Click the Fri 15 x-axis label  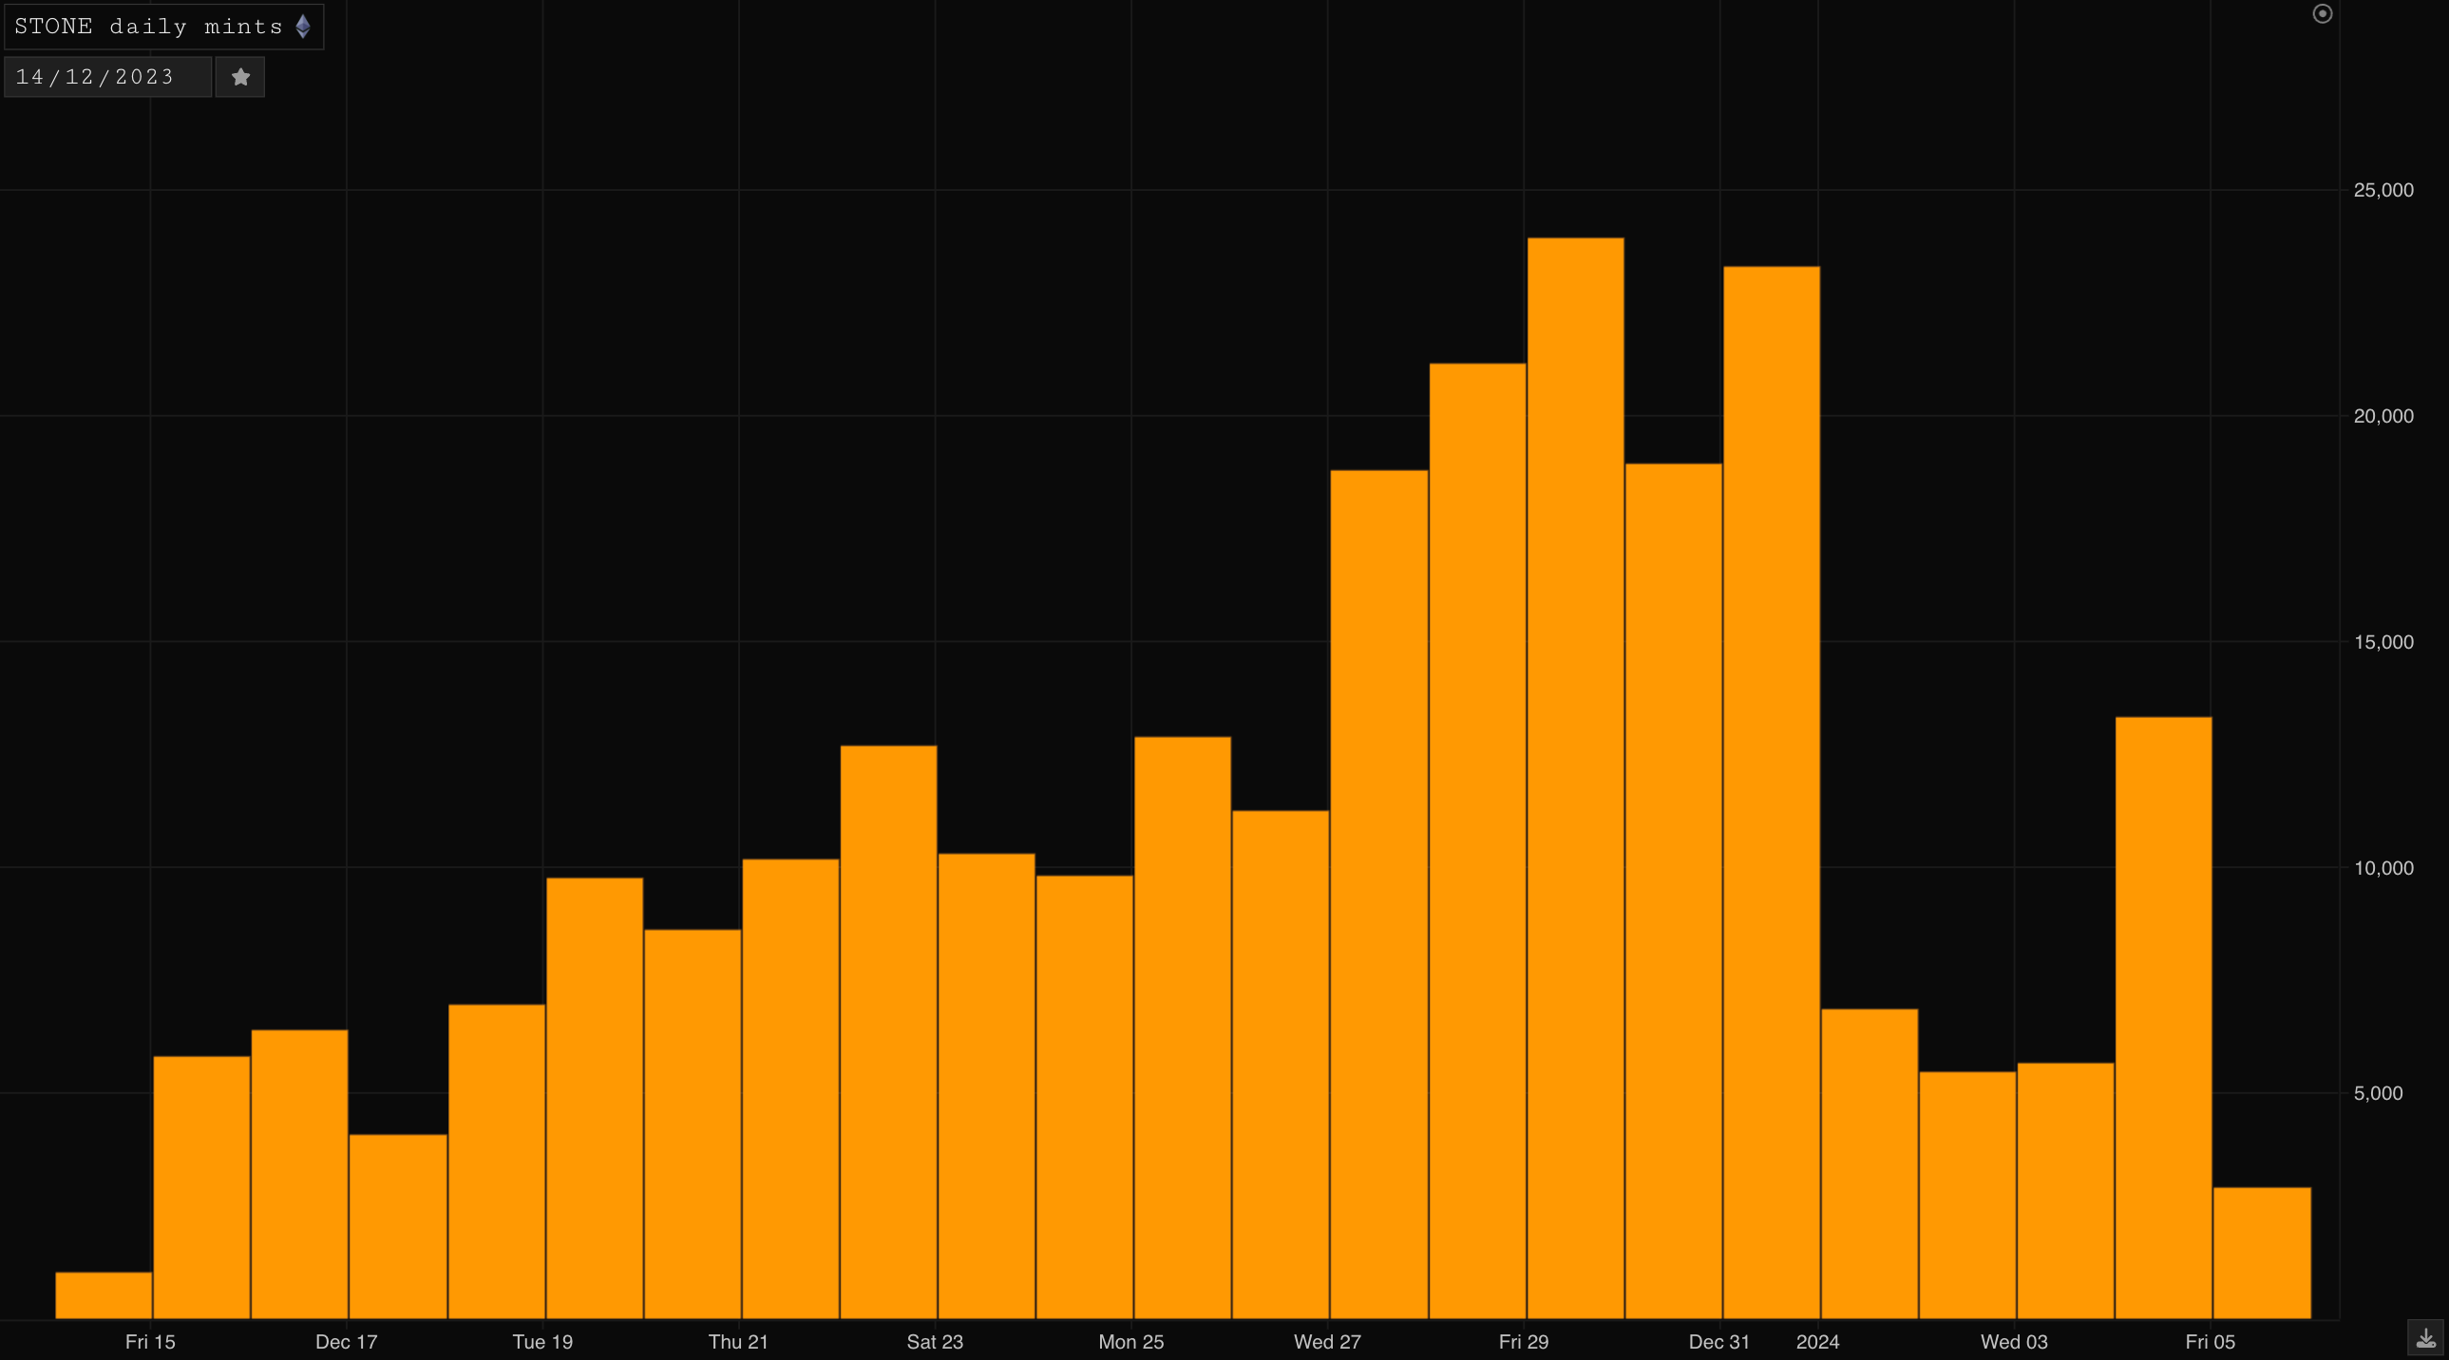(150, 1342)
